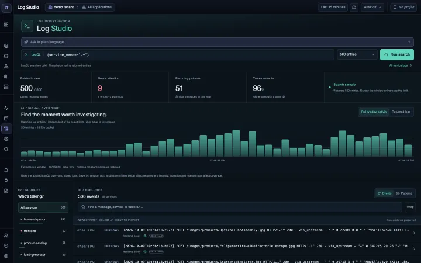Switch chart to Returned logs

401,112
